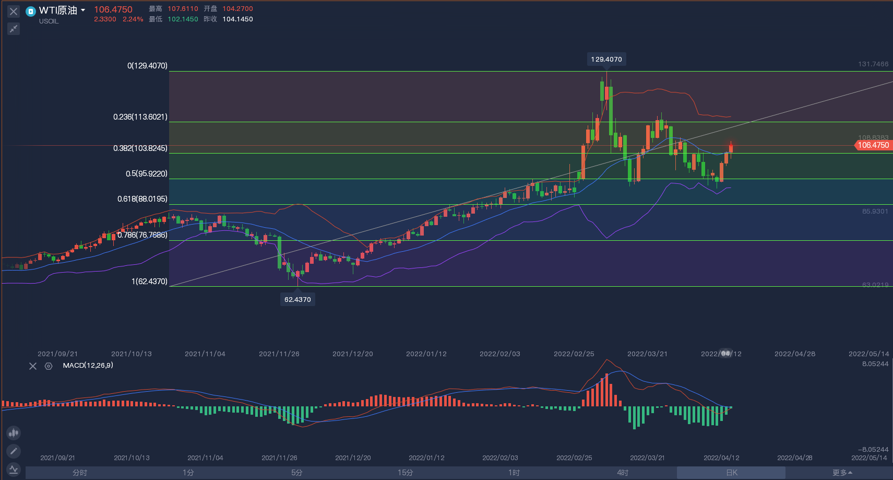The height and width of the screenshot is (480, 893).
Task: Close the WTI原油 chart panel
Action: (14, 11)
